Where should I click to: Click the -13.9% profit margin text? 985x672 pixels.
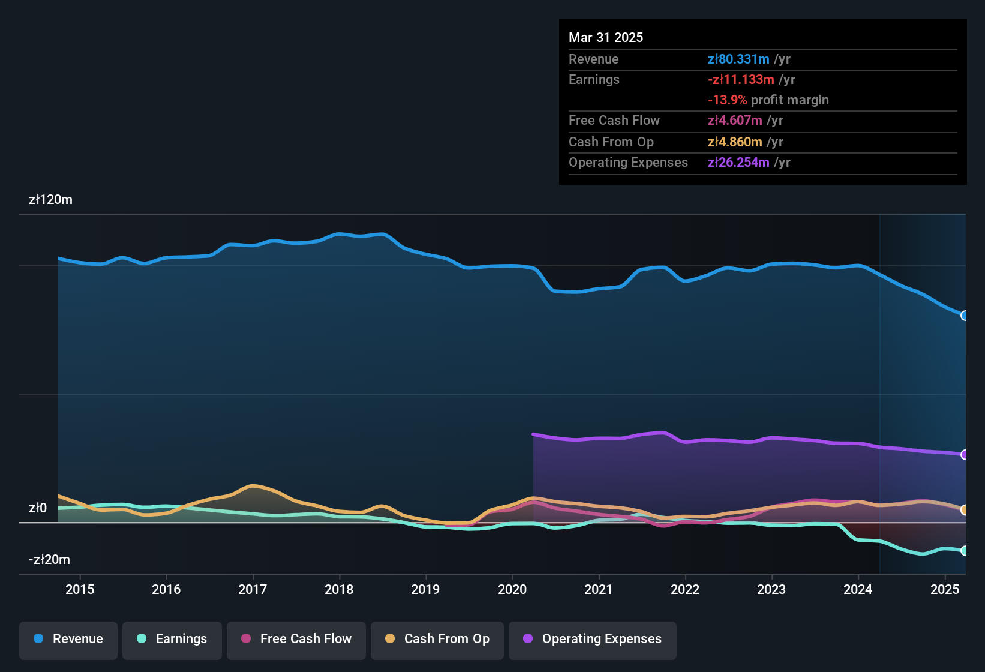pos(768,100)
